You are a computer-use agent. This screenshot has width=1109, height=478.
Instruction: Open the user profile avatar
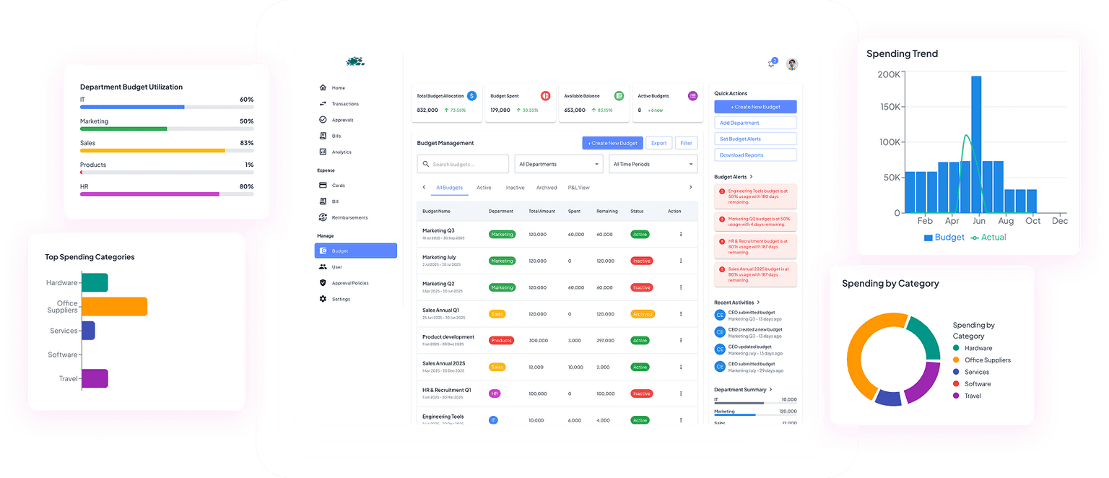point(792,64)
